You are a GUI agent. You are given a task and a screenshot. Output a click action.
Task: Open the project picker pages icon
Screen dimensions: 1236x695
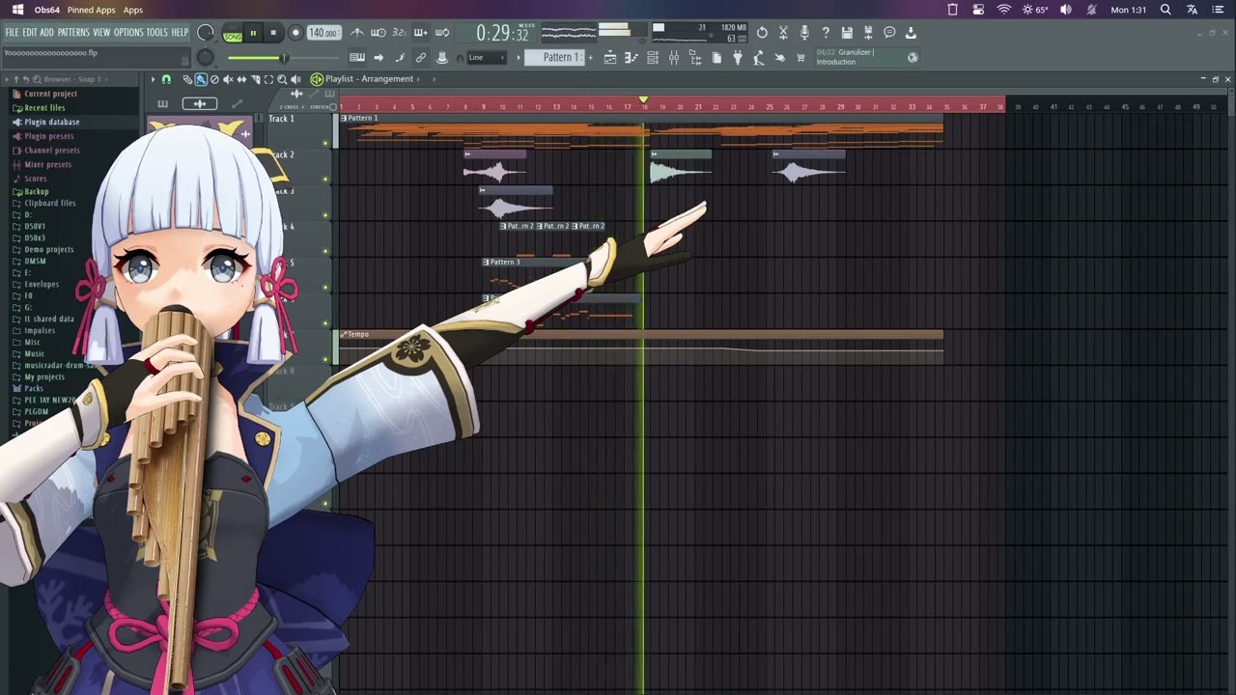pyautogui.click(x=716, y=58)
